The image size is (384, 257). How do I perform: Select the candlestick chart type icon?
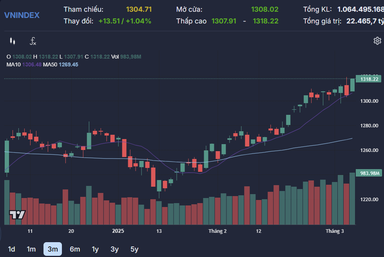(12, 41)
